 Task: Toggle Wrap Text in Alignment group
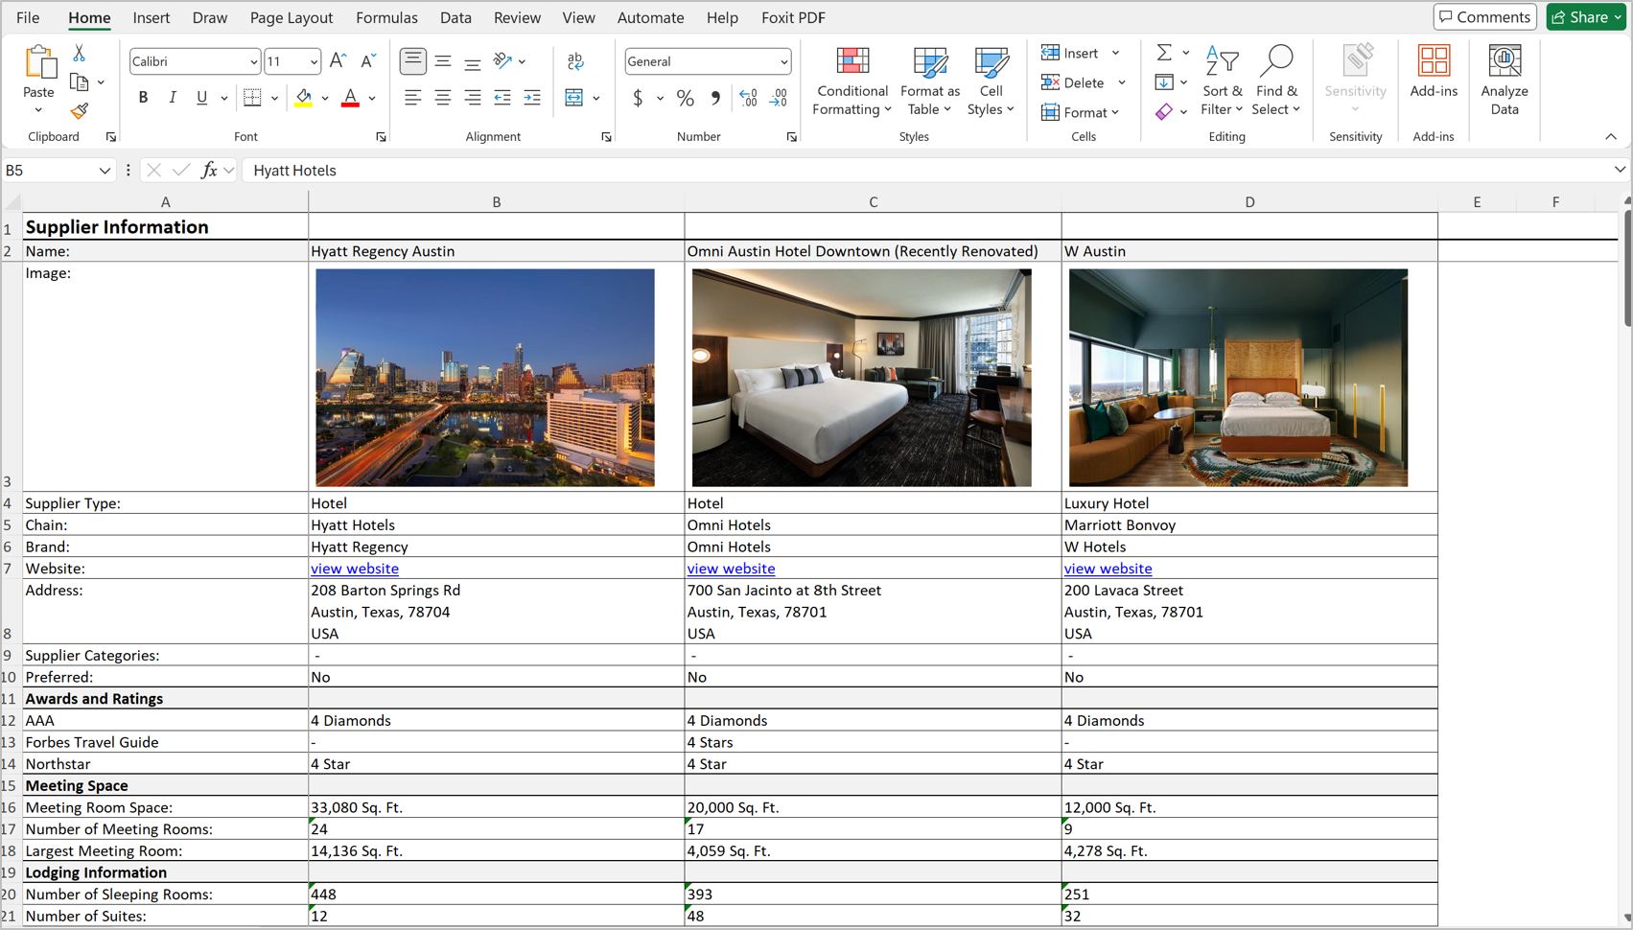[x=575, y=61]
